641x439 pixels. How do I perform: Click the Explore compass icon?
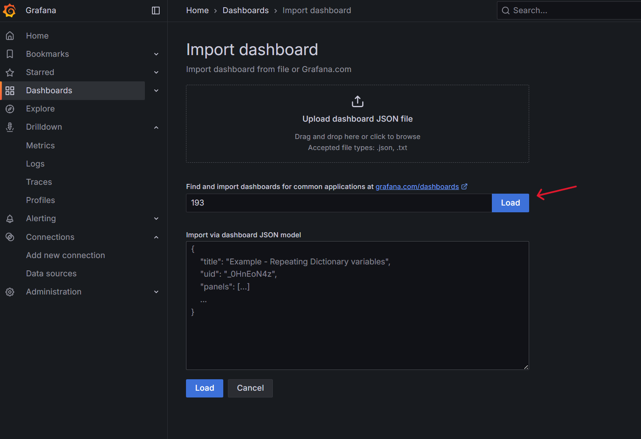point(10,109)
